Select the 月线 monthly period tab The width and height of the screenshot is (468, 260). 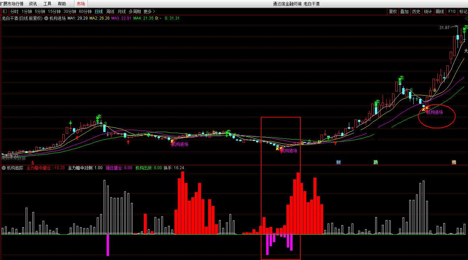tap(121, 11)
